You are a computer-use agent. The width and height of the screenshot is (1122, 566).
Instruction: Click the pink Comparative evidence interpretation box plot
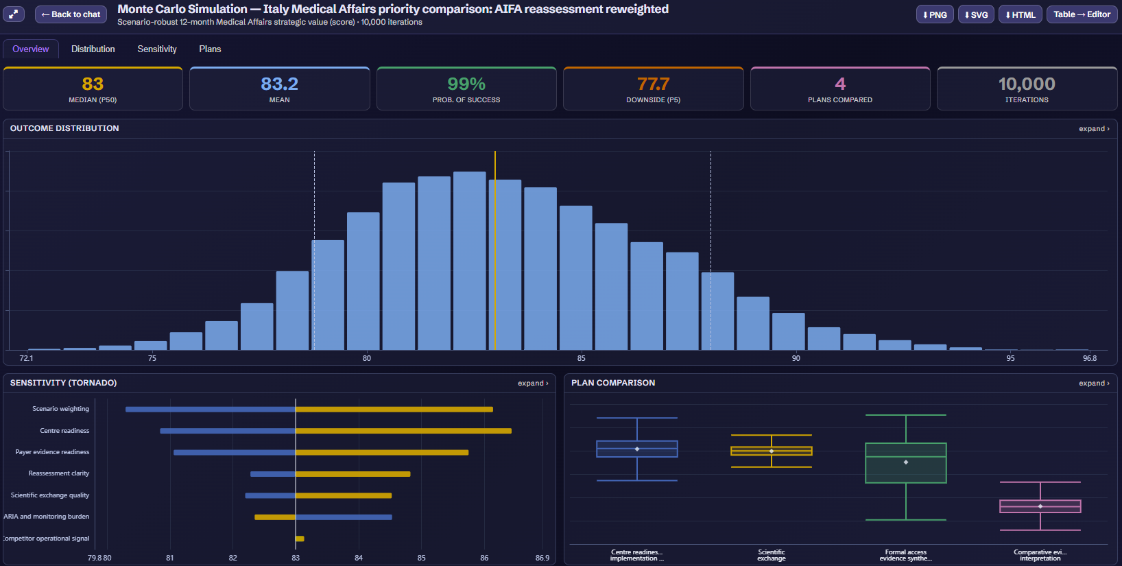point(1040,506)
